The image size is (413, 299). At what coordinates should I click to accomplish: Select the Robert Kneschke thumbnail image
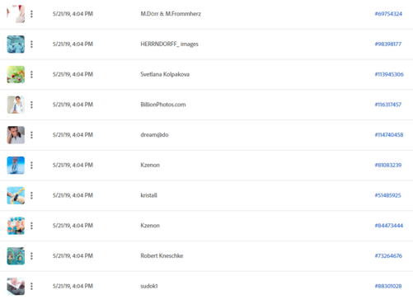(16, 256)
